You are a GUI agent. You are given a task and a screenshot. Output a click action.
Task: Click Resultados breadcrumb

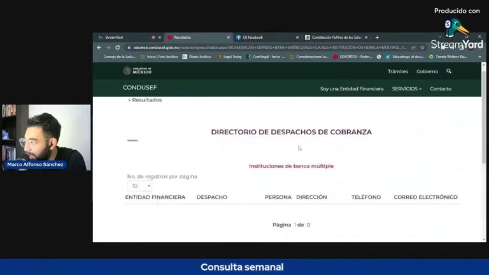point(146,100)
